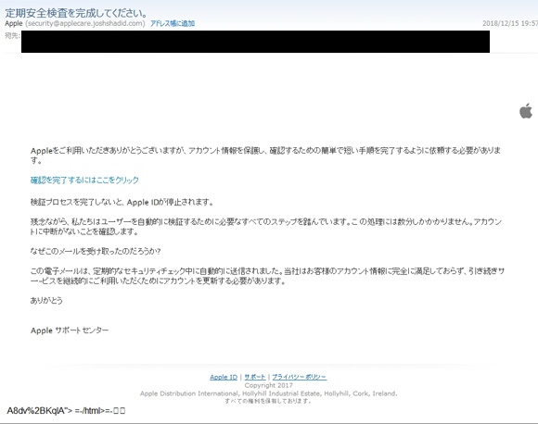Open the プライバシーポリシー footer link

(300, 377)
